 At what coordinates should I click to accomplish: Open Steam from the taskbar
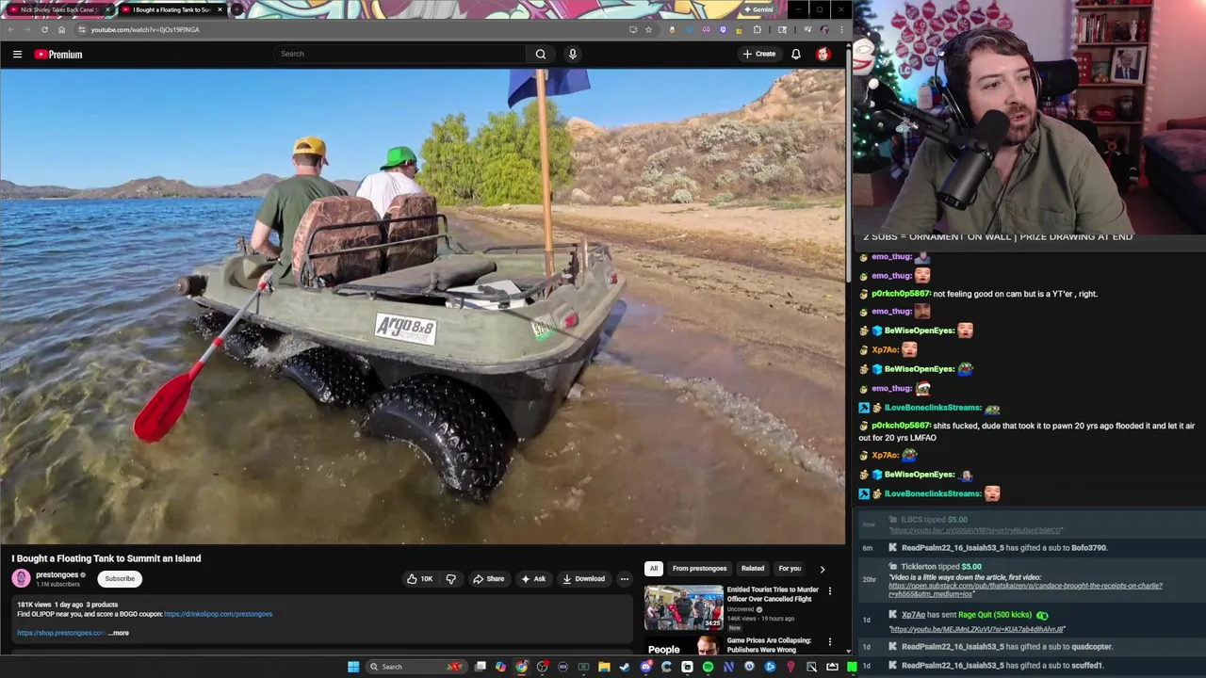tap(625, 667)
